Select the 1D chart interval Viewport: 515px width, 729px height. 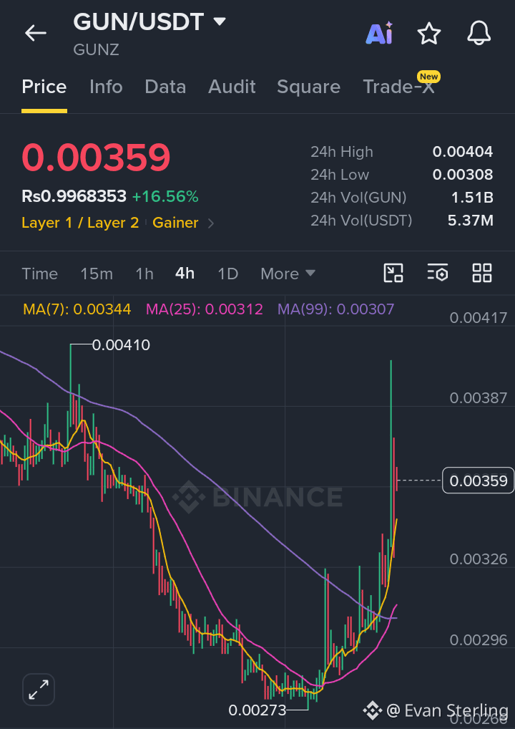pyautogui.click(x=228, y=274)
